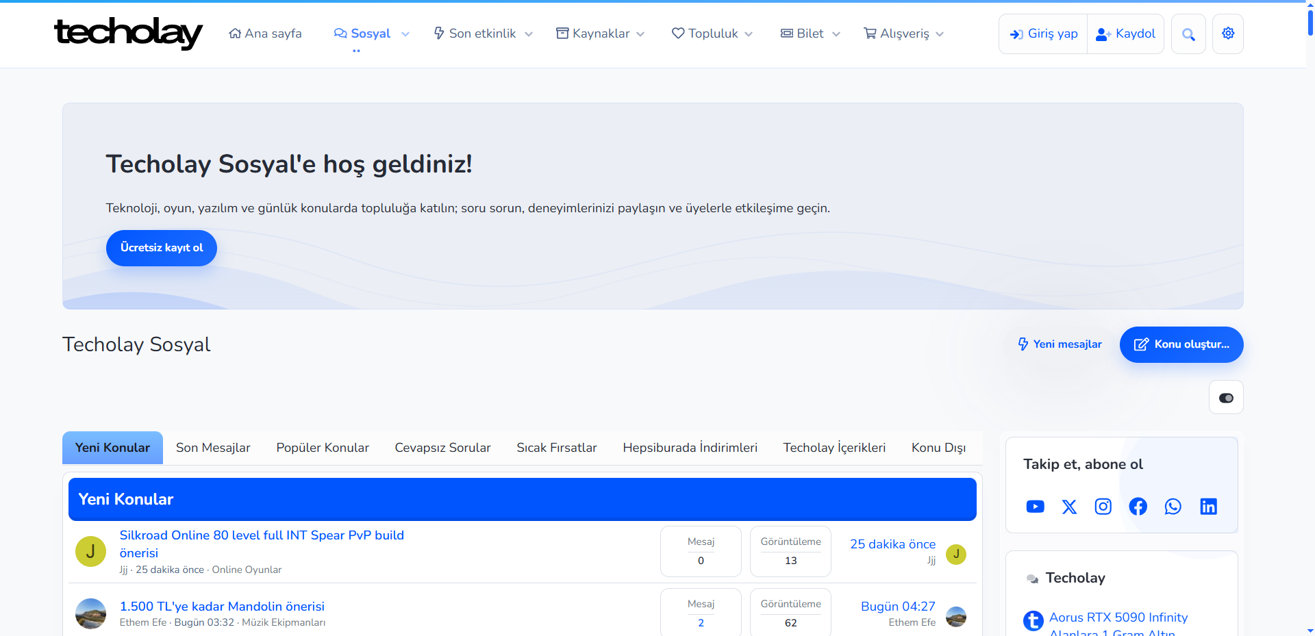Image resolution: width=1315 pixels, height=636 pixels.
Task: Click the Giriş yap button
Action: [x=1044, y=34]
